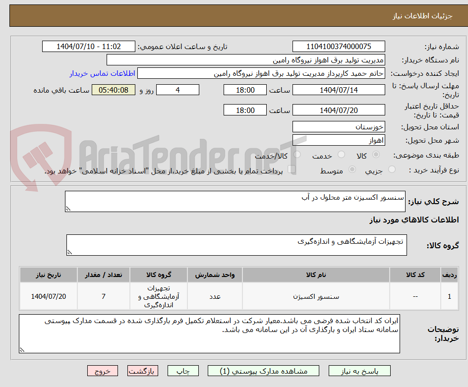Select the کالا radio button
This screenshot has width=468, height=387.
(376, 154)
